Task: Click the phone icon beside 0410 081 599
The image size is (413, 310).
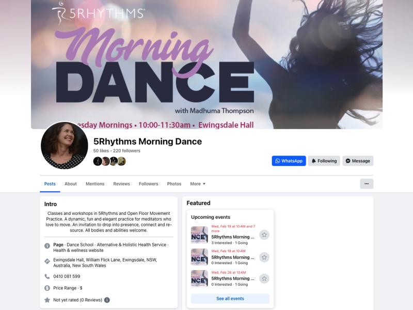Action: pos(47,276)
